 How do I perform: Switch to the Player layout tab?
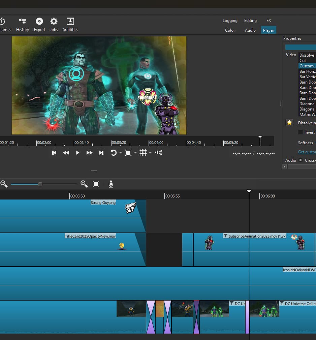(x=268, y=30)
